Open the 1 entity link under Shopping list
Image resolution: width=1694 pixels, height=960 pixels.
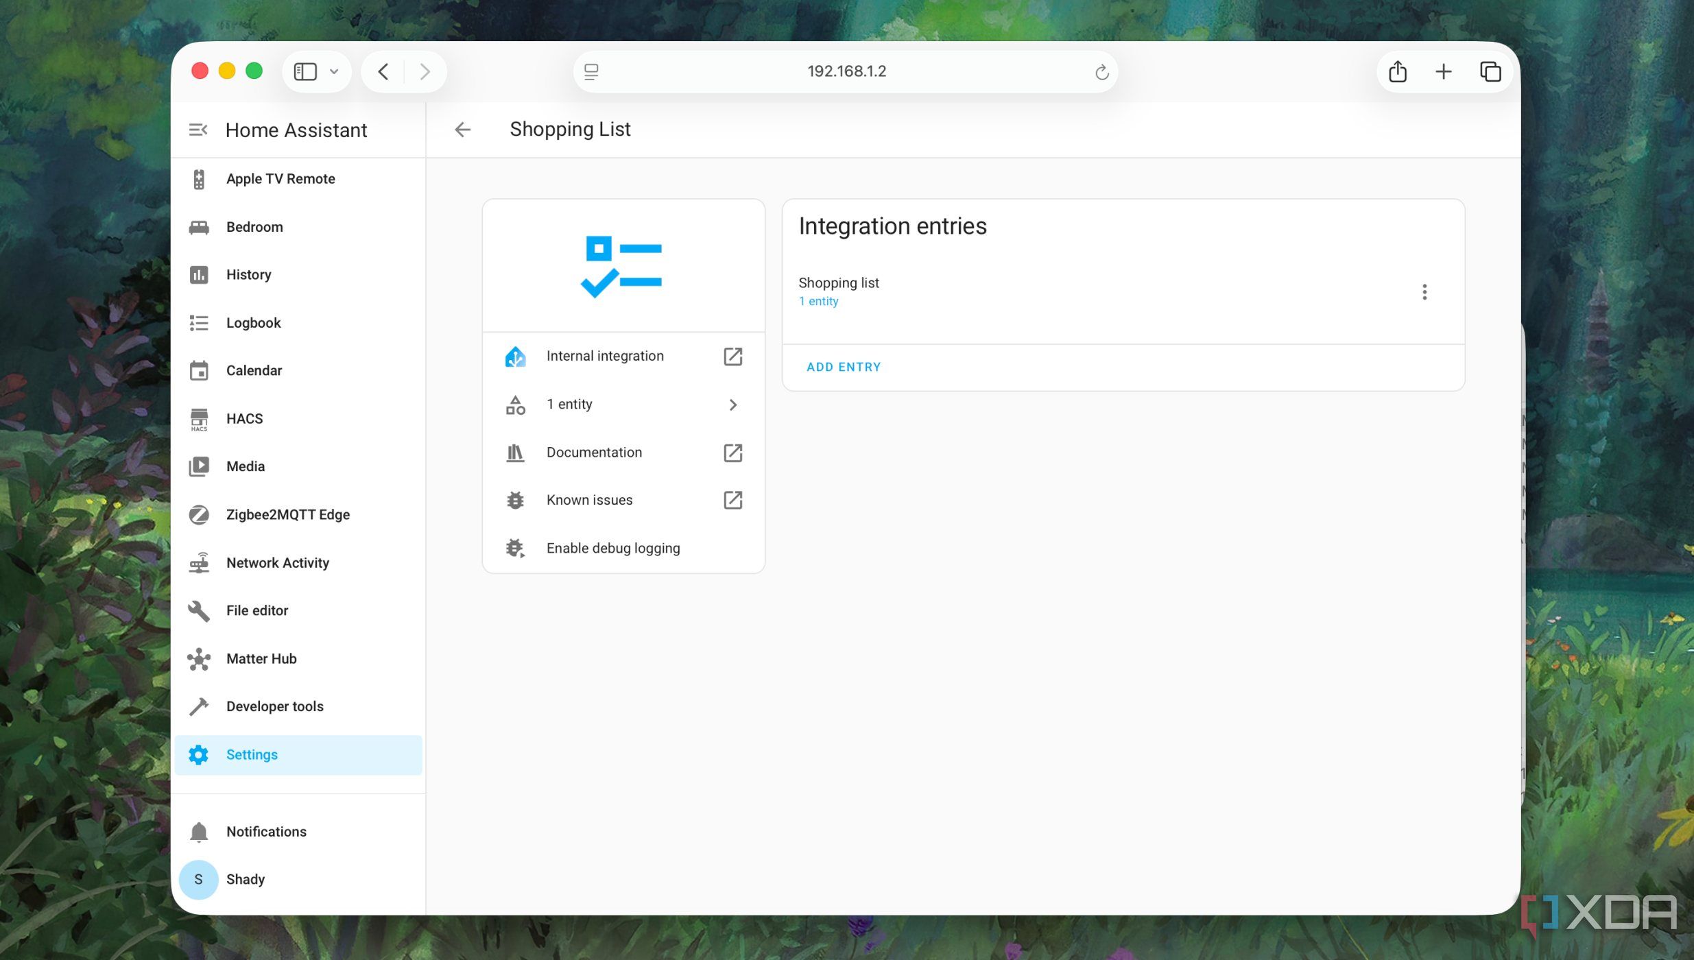(x=818, y=301)
